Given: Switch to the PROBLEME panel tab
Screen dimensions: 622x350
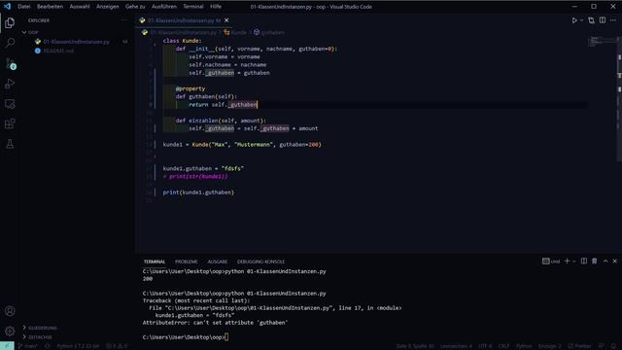Looking at the screenshot, I should (186, 262).
